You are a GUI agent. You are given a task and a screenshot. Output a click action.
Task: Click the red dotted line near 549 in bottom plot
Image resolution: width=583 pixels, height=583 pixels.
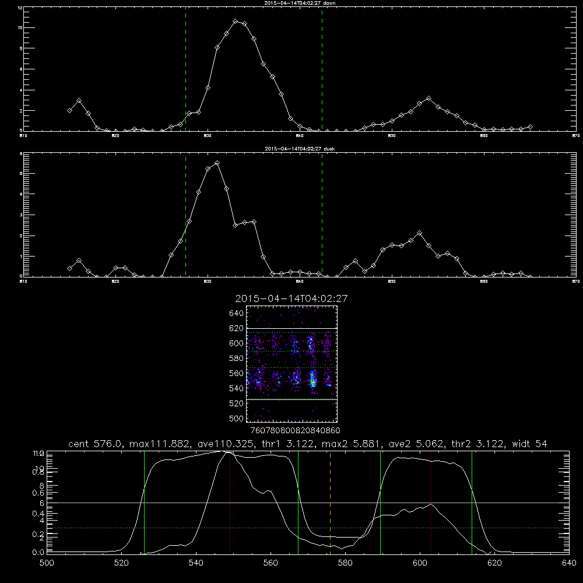click(230, 503)
